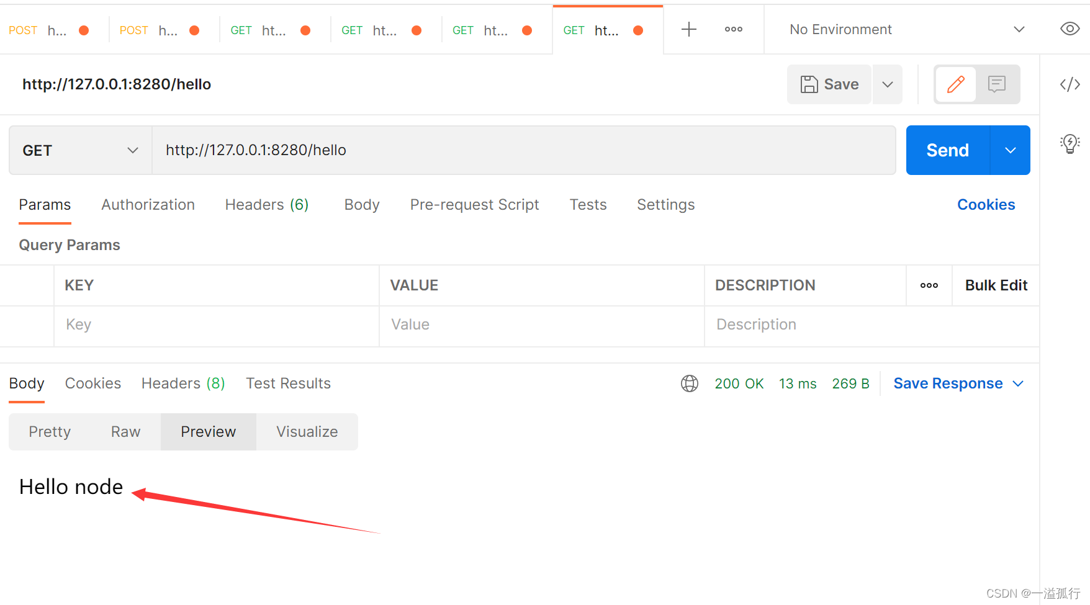
Task: Click the 13 ms response time
Action: pyautogui.click(x=798, y=383)
